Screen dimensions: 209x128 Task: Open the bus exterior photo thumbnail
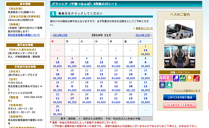(x=180, y=31)
